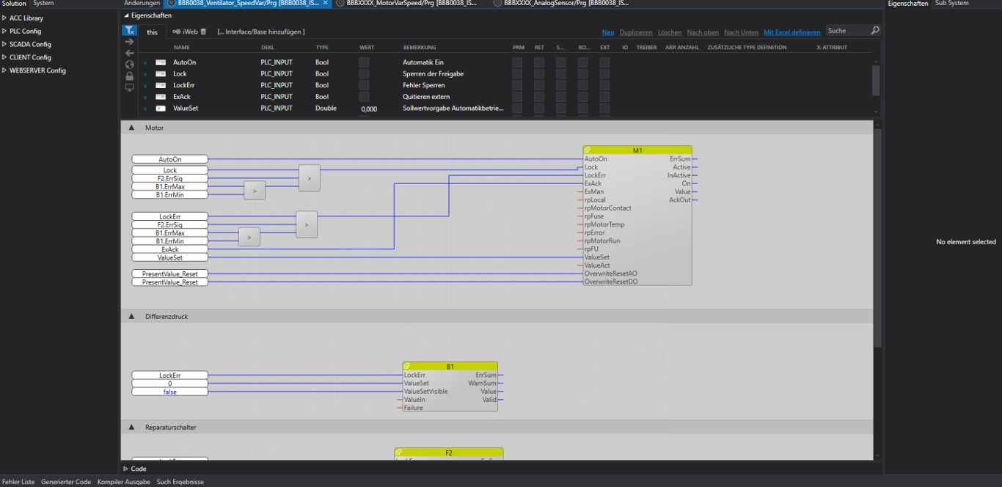The height and width of the screenshot is (487, 1002).
Task: Expand the PLC Config tree node
Action: click(4, 32)
